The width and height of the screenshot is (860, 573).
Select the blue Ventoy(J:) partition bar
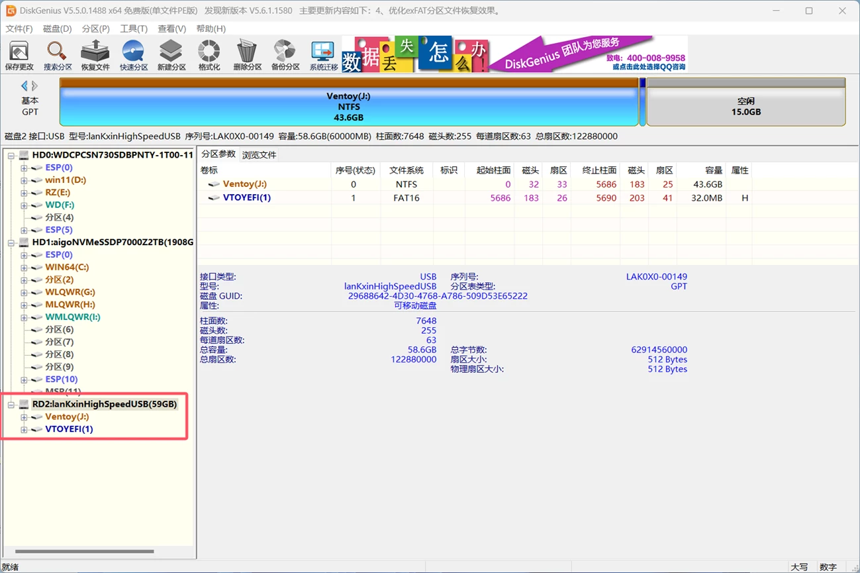click(348, 107)
